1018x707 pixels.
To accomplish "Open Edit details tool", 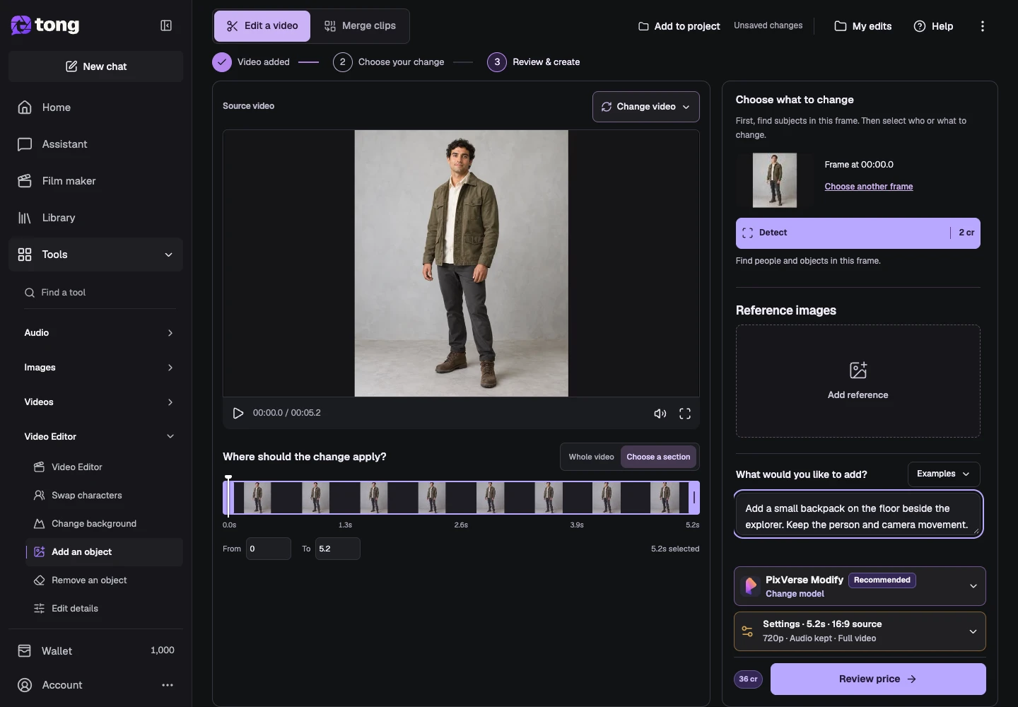I will click(x=104, y=609).
